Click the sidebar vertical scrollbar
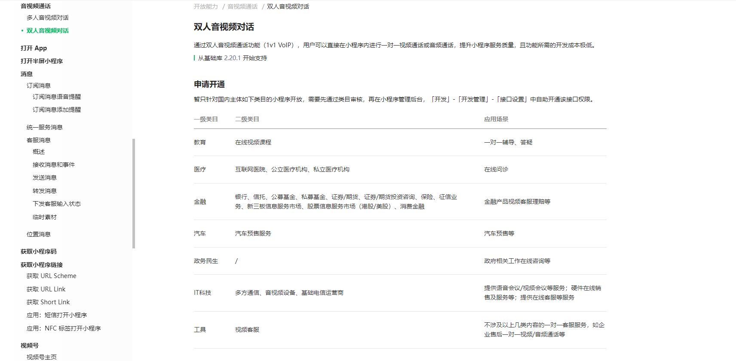Image resolution: width=736 pixels, height=361 pixels. (134, 193)
